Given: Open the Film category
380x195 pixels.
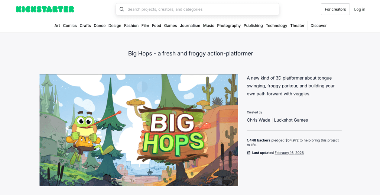Looking at the screenshot, I should [x=145, y=26].
